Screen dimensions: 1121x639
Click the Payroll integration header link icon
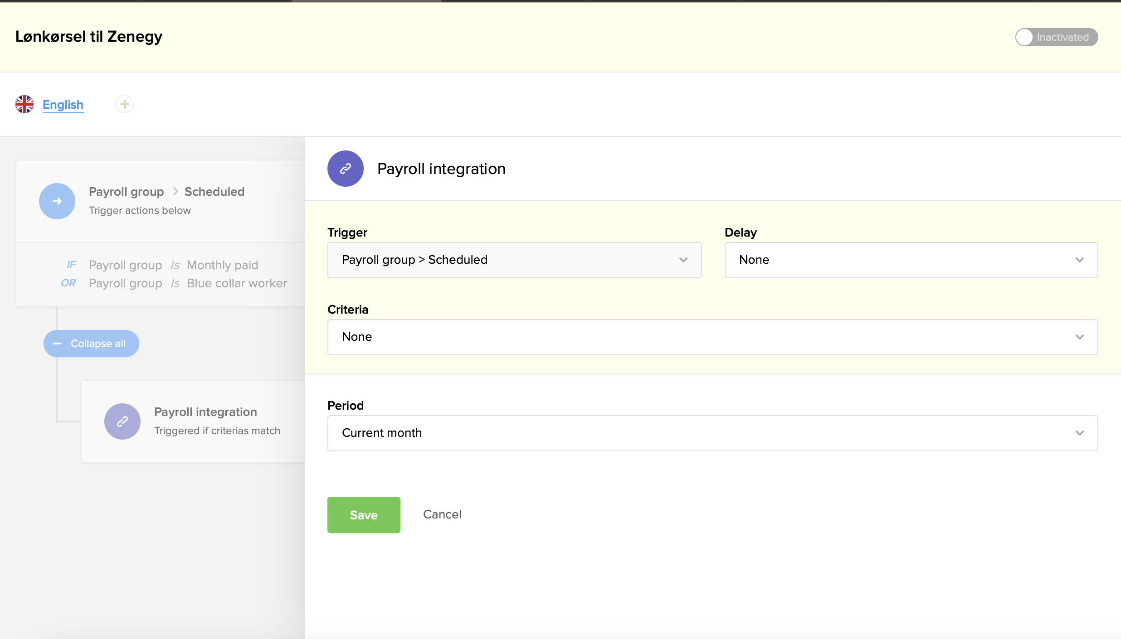(346, 169)
